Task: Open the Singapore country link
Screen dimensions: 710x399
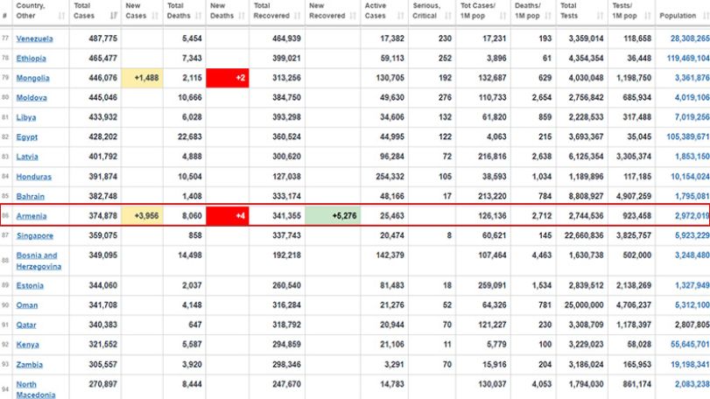Action: tap(35, 235)
